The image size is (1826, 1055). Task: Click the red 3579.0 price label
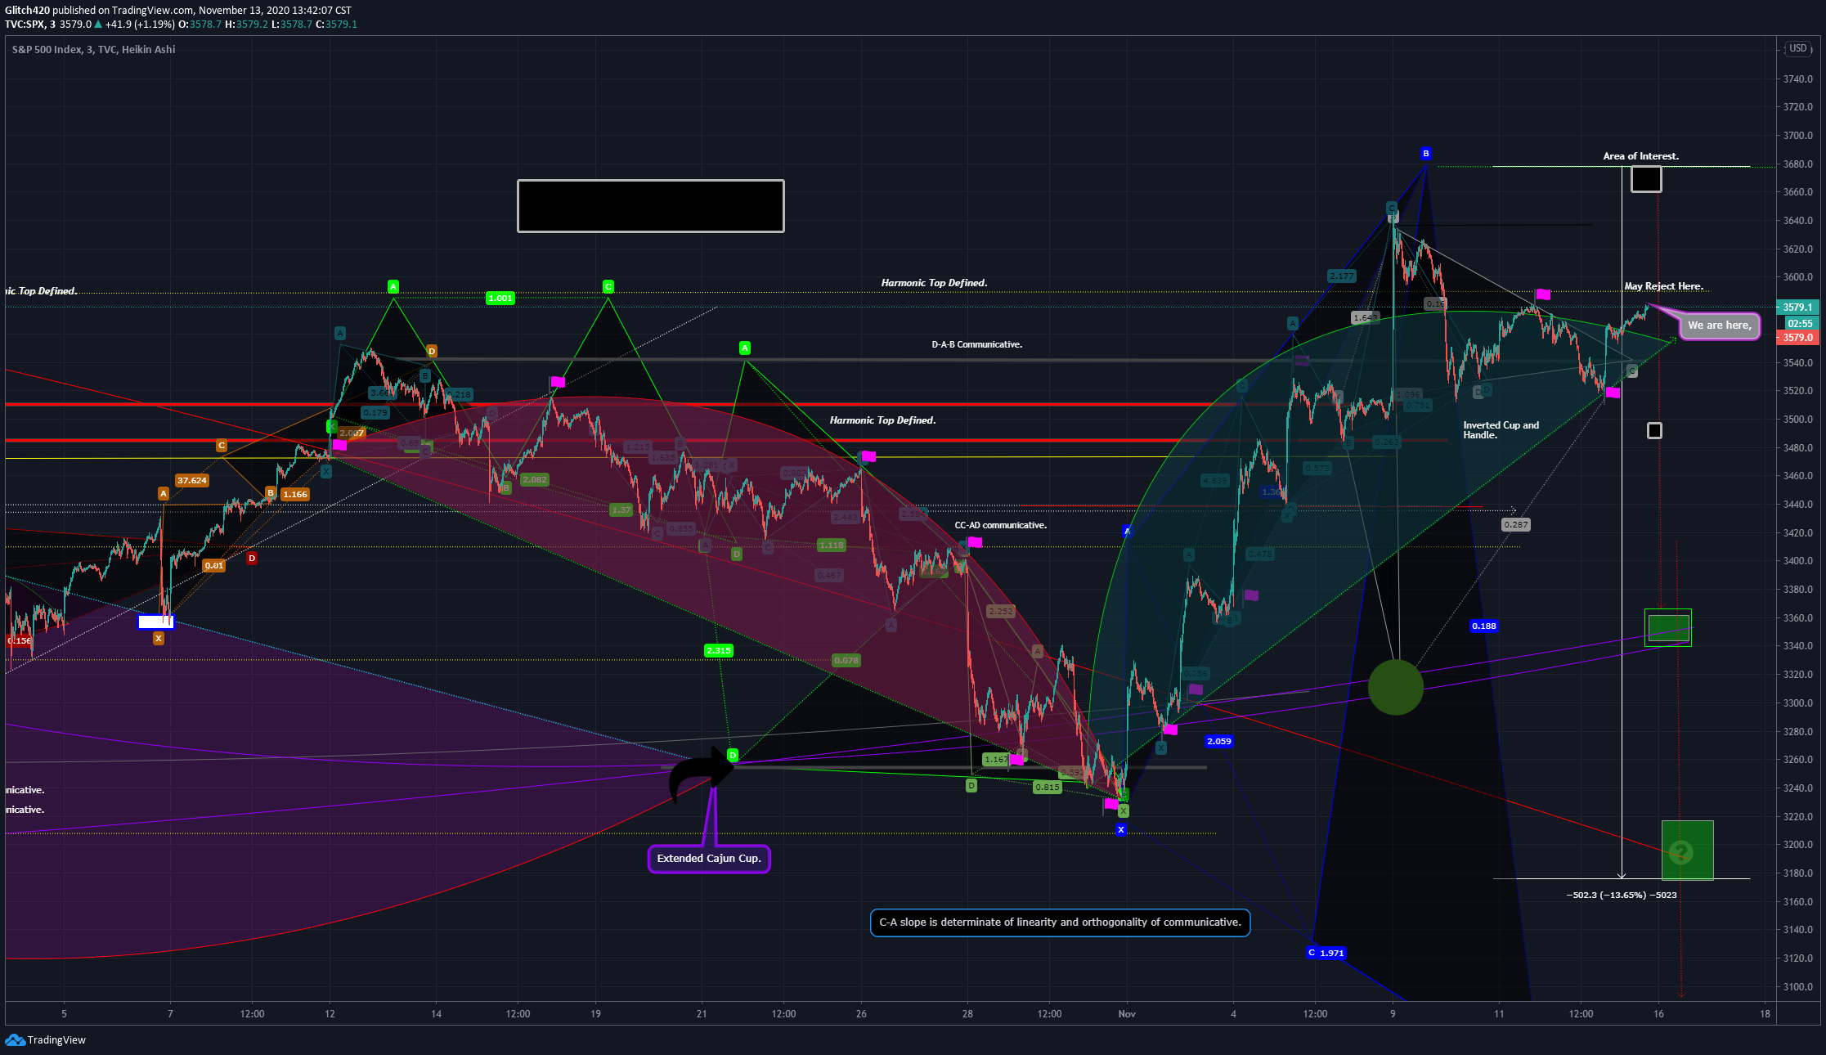tap(1797, 338)
